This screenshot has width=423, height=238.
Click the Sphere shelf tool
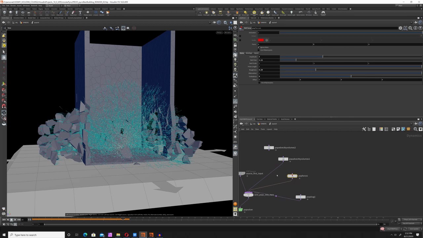pyautogui.click(x=11, y=13)
